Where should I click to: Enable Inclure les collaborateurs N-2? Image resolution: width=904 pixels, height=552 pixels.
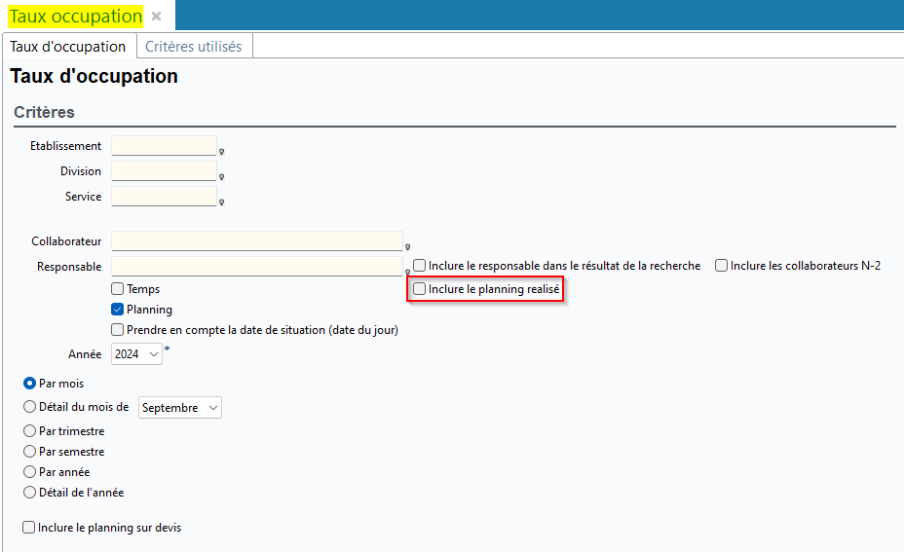click(x=721, y=266)
